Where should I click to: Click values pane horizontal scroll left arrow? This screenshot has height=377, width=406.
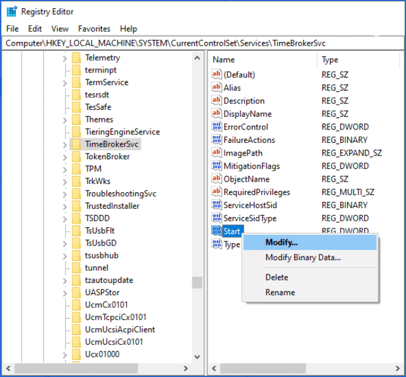pyautogui.click(x=214, y=368)
